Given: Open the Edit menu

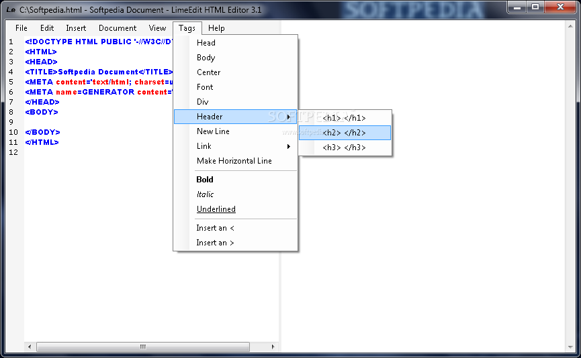Looking at the screenshot, I should pos(47,28).
